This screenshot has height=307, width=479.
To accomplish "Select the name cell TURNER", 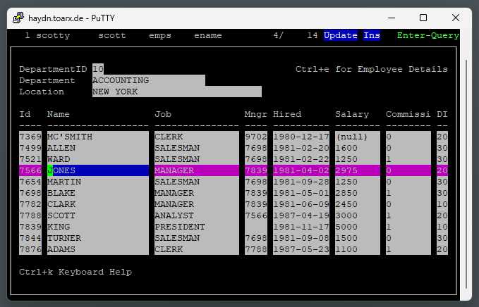I will click(x=98, y=238).
